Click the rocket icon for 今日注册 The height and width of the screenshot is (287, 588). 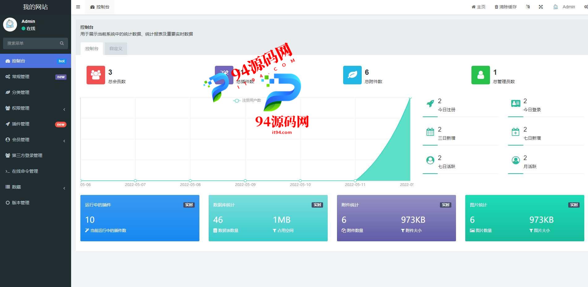430,104
